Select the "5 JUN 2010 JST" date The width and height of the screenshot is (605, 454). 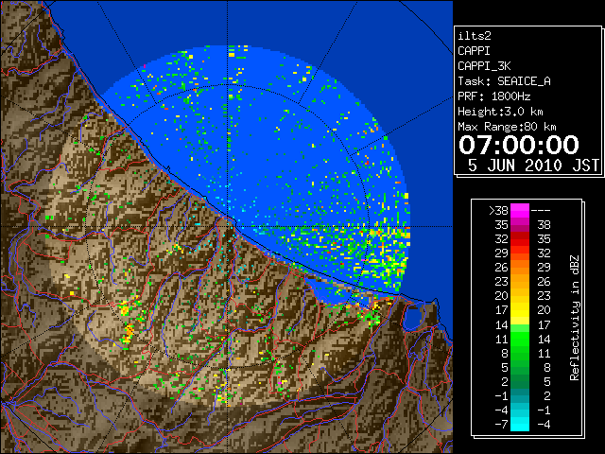tap(533, 166)
